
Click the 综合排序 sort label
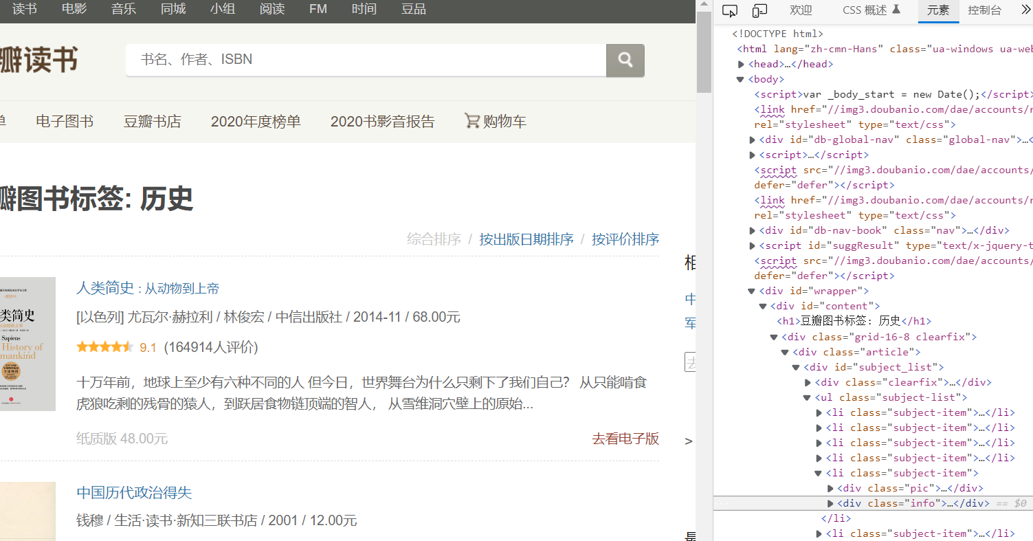tap(434, 239)
